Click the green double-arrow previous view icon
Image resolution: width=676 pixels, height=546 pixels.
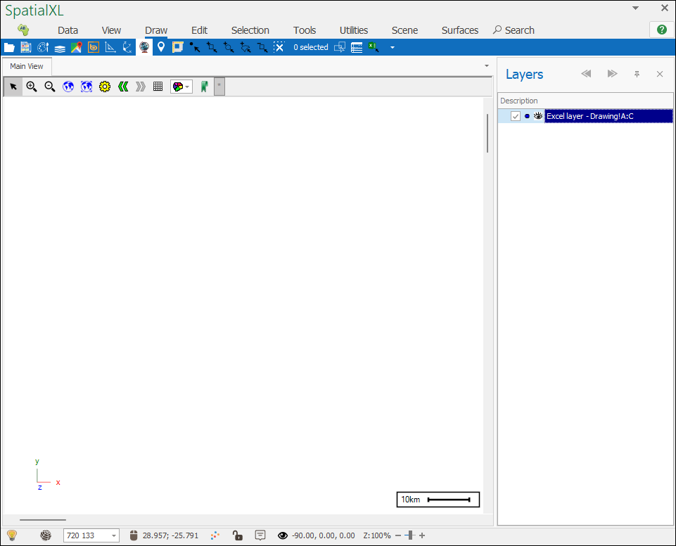pos(123,87)
